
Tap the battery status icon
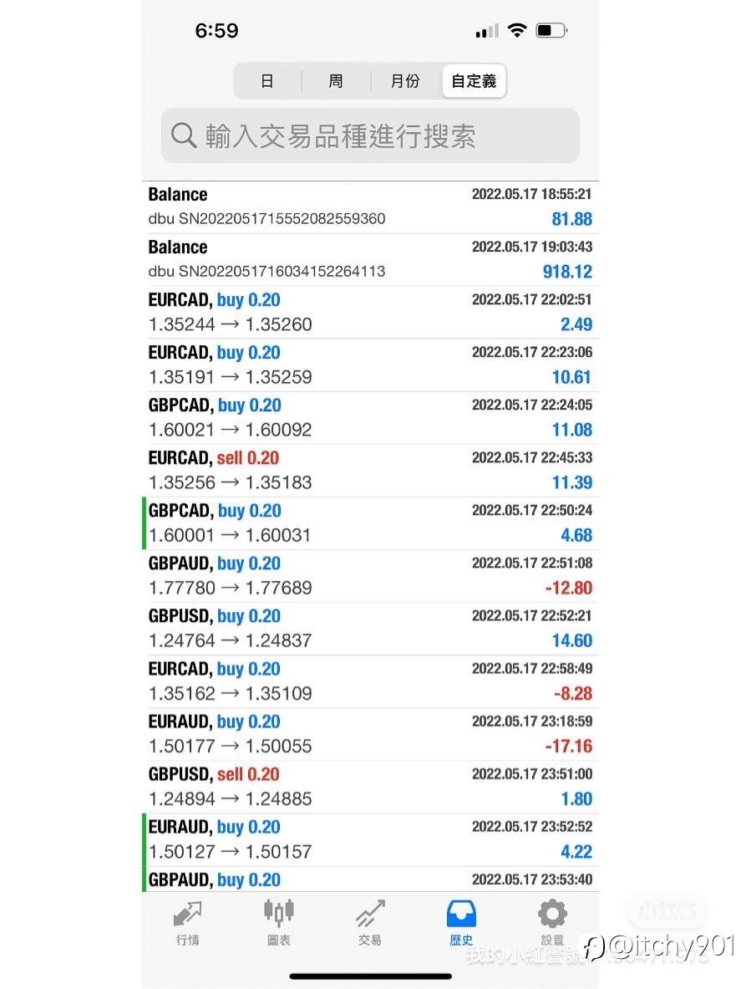[551, 30]
